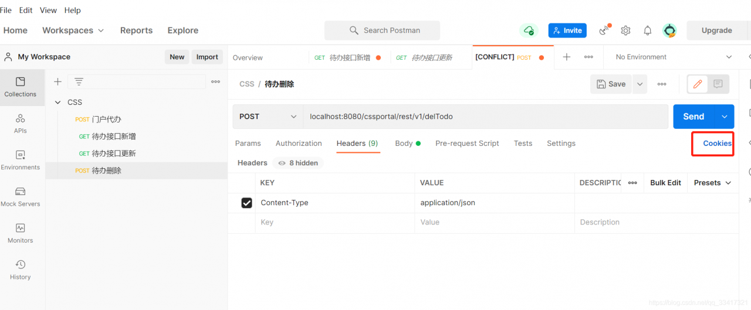Screen dimensions: 751x310
Task: Expand the No Environment selector
Action: tap(674, 57)
